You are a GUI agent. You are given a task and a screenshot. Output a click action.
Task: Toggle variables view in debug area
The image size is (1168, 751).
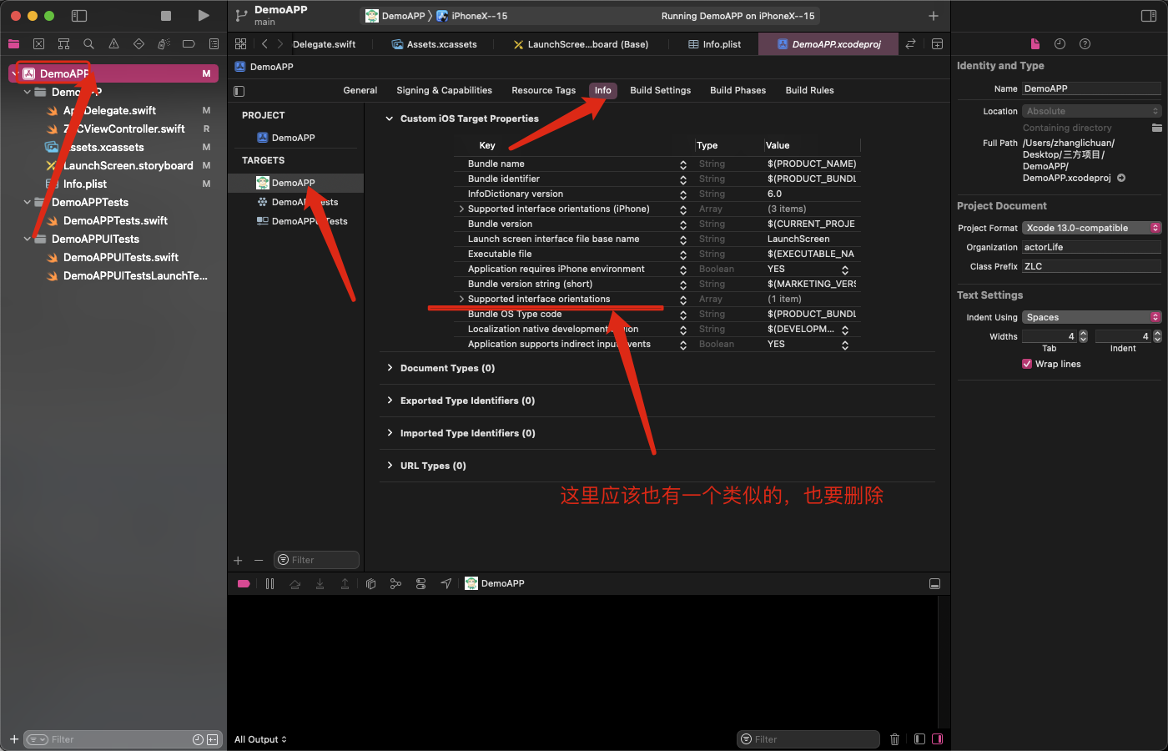coord(919,739)
